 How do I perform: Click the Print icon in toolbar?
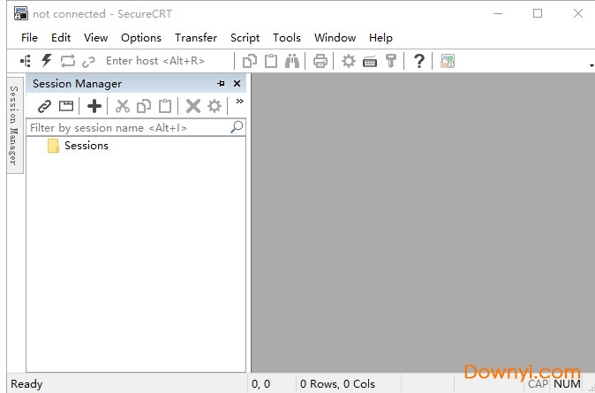click(320, 61)
